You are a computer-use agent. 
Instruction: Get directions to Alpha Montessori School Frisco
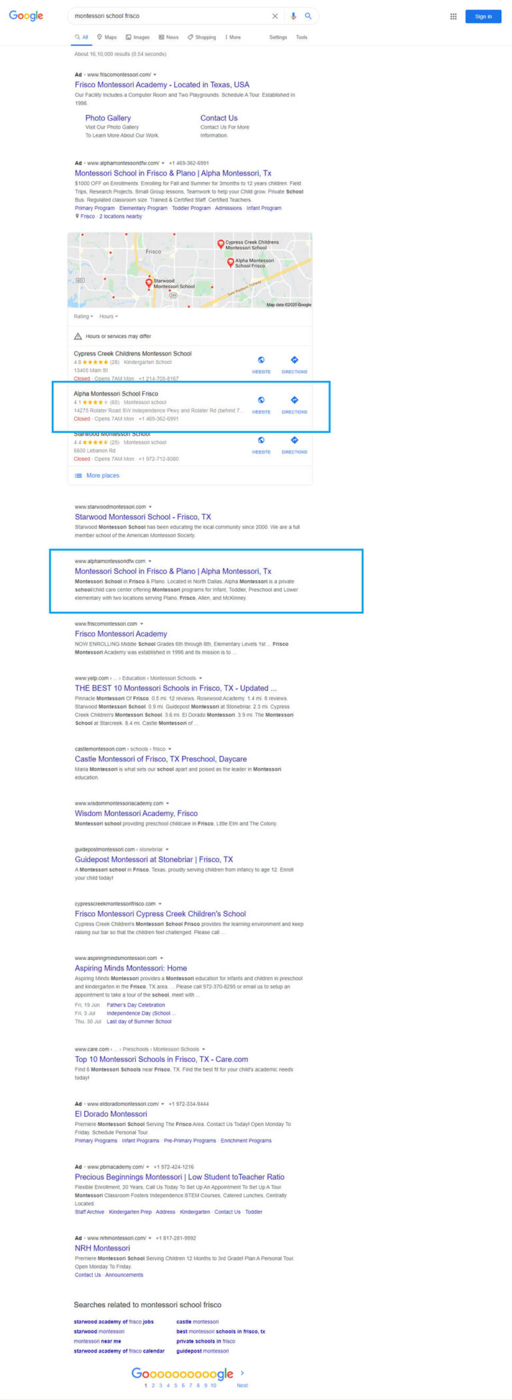click(x=295, y=400)
